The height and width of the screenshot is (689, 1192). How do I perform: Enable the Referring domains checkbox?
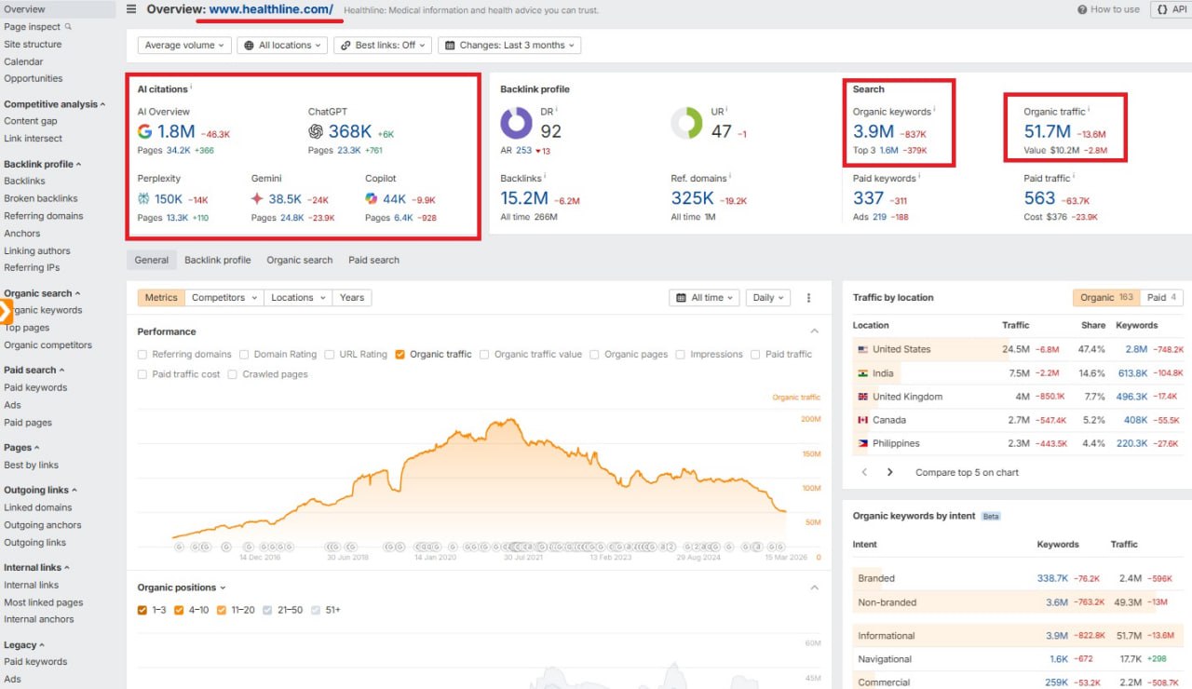(x=142, y=355)
